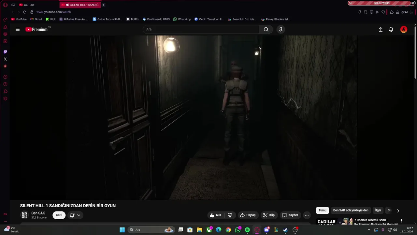Open 7 Cadının Gizemli Sonu video thumbnail
Image resolution: width=417 pixels, height=235 pixels.
(x=334, y=222)
